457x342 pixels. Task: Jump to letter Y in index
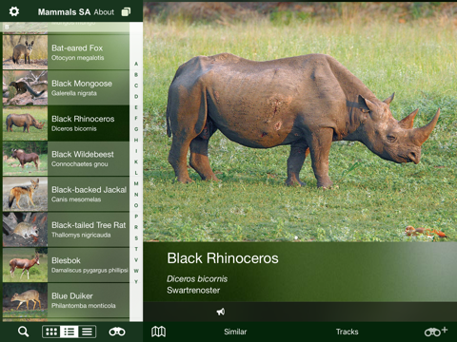[x=136, y=281]
